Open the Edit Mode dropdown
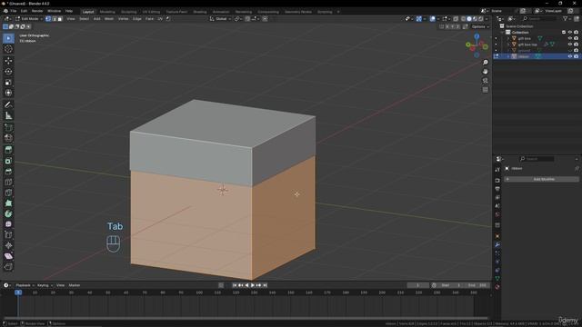 [x=29, y=18]
